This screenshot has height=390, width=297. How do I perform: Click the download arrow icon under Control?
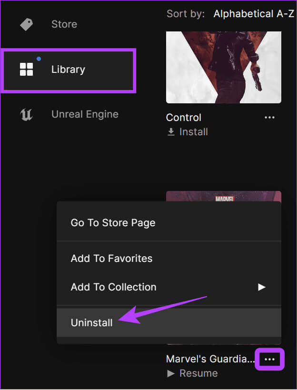coord(171,132)
